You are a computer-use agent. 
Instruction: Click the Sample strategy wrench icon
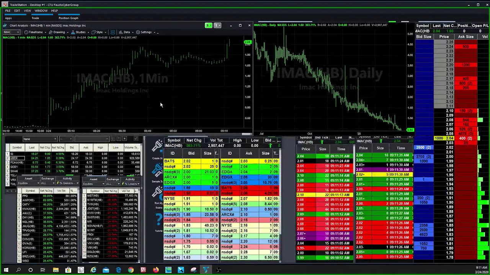[x=158, y=171]
